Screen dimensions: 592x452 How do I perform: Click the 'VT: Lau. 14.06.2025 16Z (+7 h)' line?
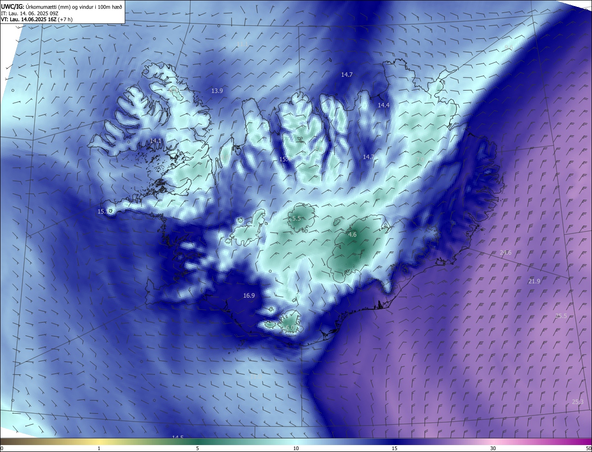[x=37, y=19]
